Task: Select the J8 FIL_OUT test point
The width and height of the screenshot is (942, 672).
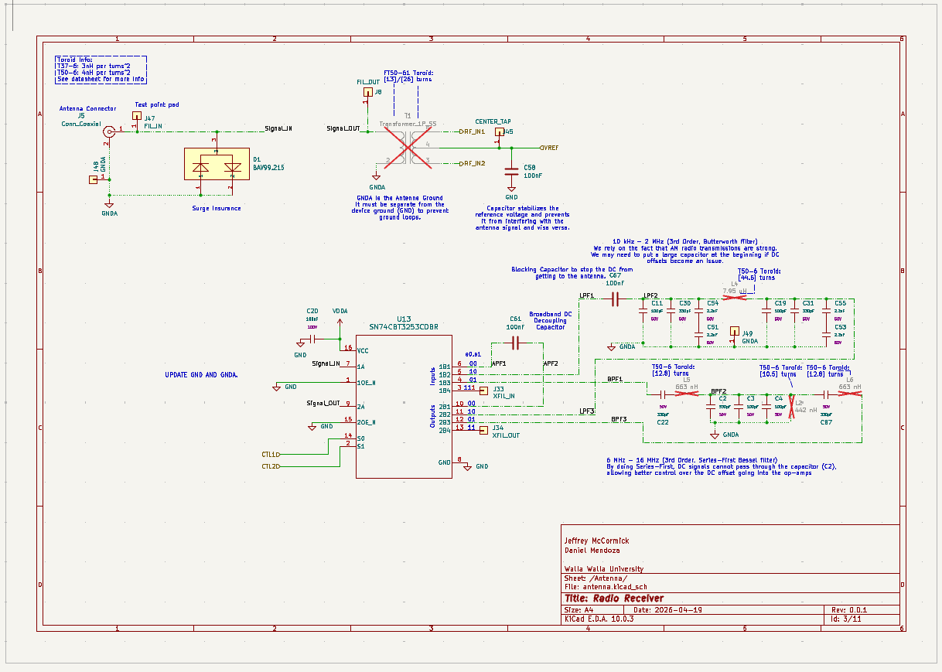Action: 368,92
